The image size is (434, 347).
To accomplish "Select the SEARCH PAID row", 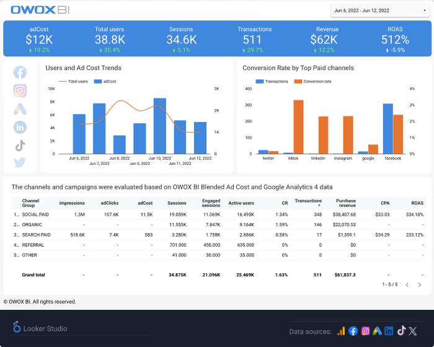I will [x=218, y=235].
